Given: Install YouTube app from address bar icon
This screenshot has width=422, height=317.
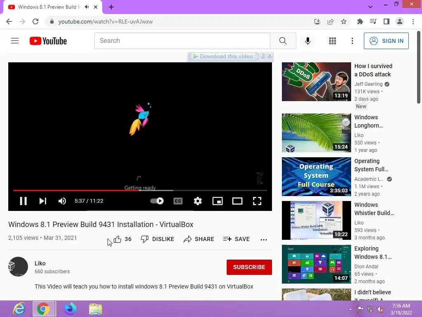Looking at the screenshot, I should (x=317, y=21).
